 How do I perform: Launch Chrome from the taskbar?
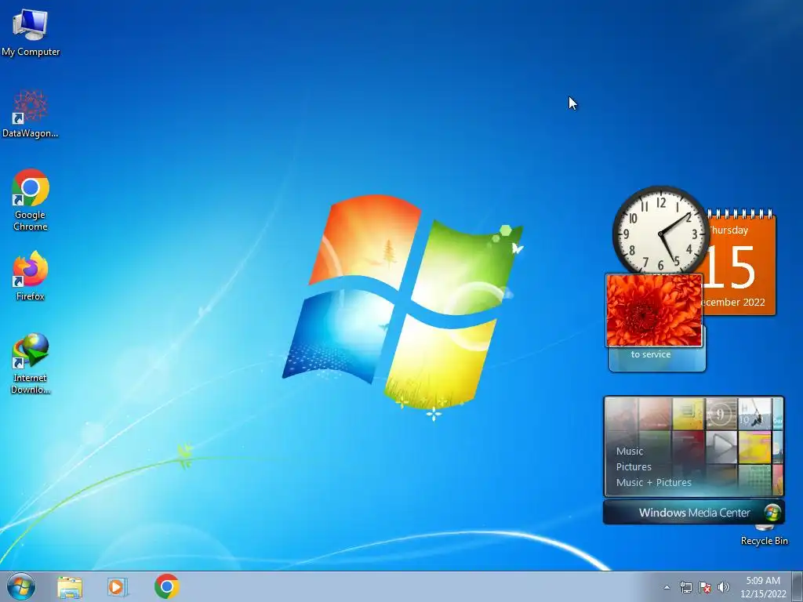(167, 586)
